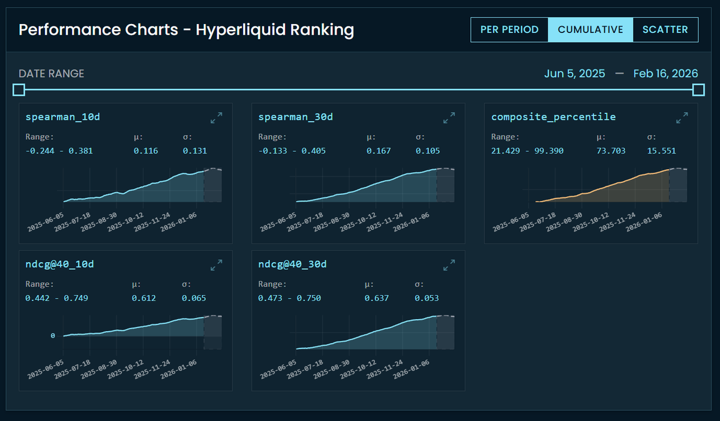
Task: Click the mean value 0.637
Action: (376, 298)
